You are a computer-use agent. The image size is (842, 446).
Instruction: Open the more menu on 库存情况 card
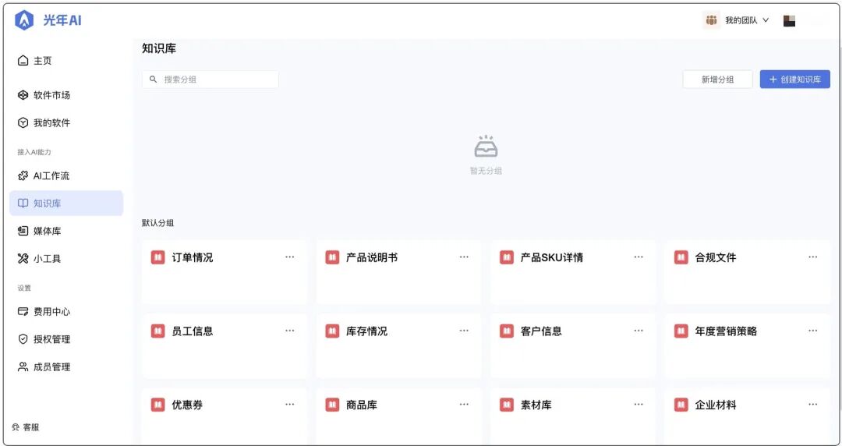(x=464, y=331)
